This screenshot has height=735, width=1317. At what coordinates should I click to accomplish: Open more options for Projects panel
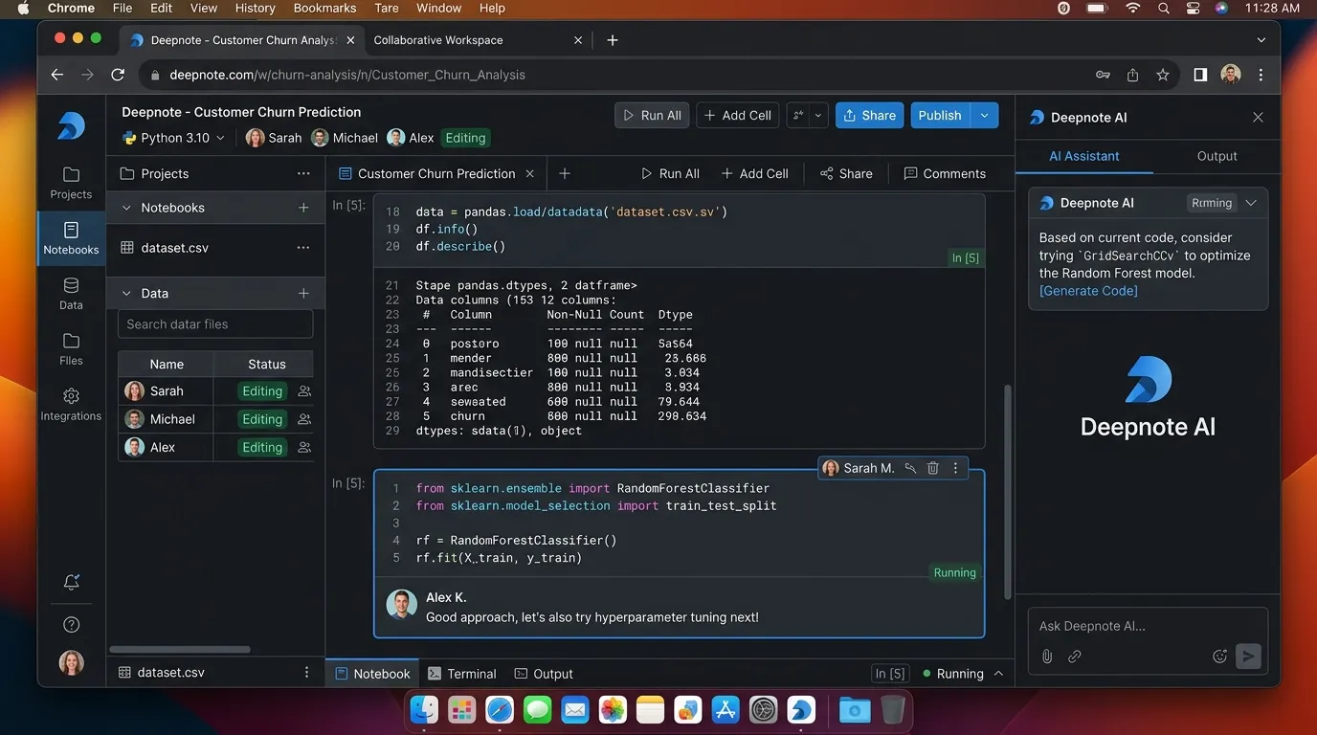303,173
